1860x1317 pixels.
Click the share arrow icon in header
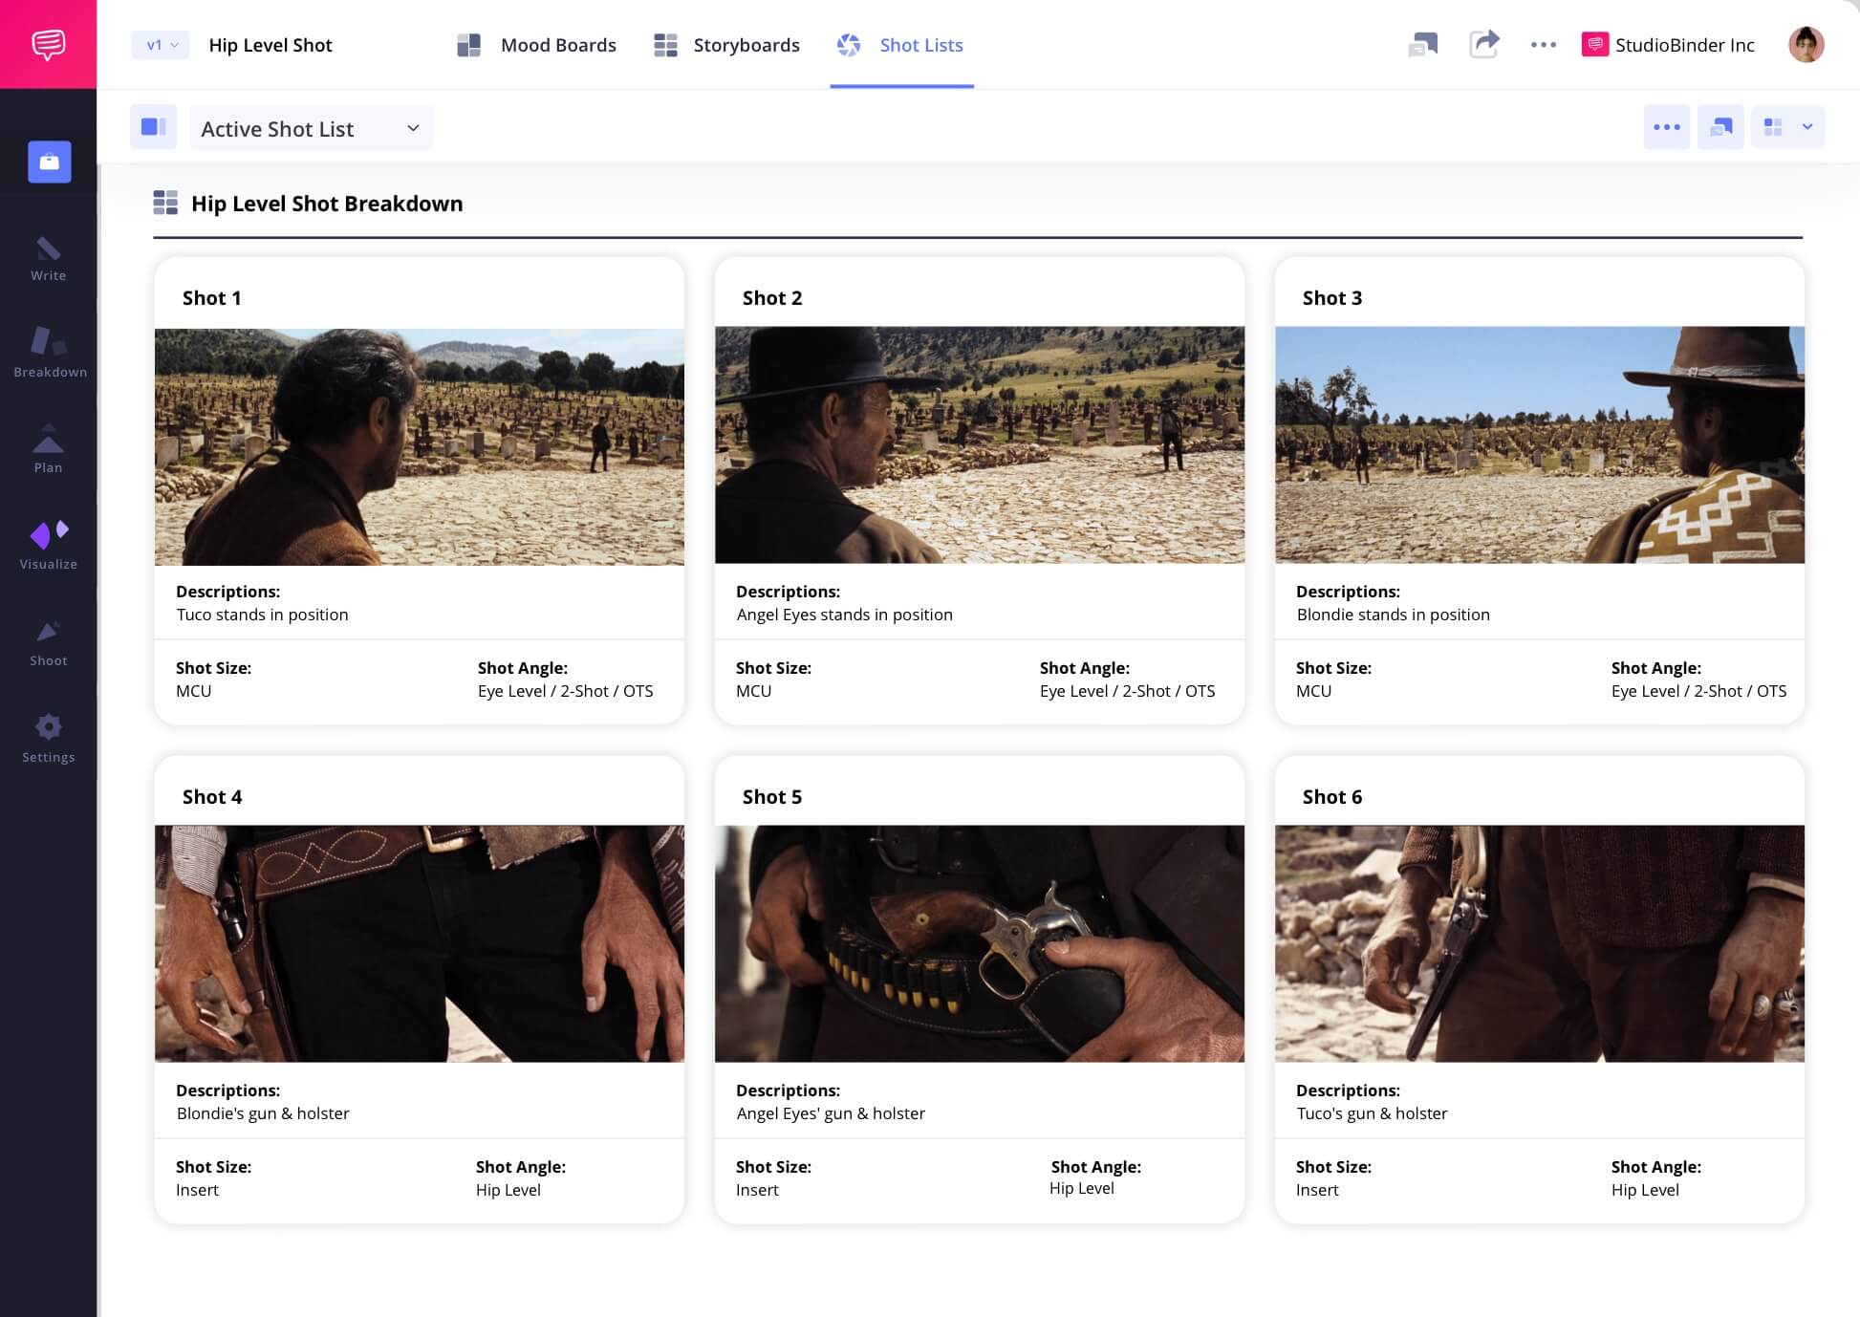coord(1483,44)
